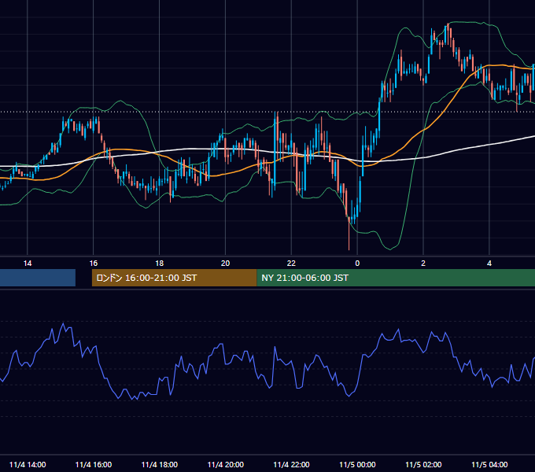The height and width of the screenshot is (472, 535).
Task: Click the blue session bar left of London
Action: point(38,278)
